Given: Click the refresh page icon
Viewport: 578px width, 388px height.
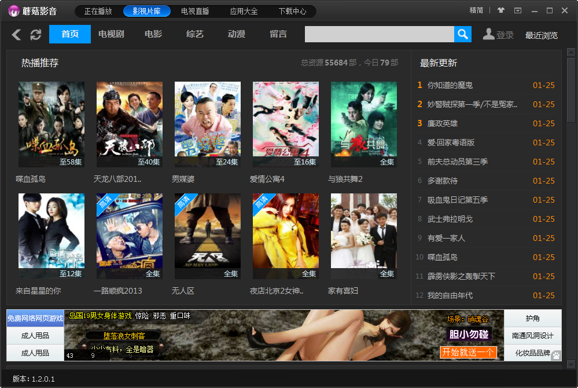Looking at the screenshot, I should (36, 35).
